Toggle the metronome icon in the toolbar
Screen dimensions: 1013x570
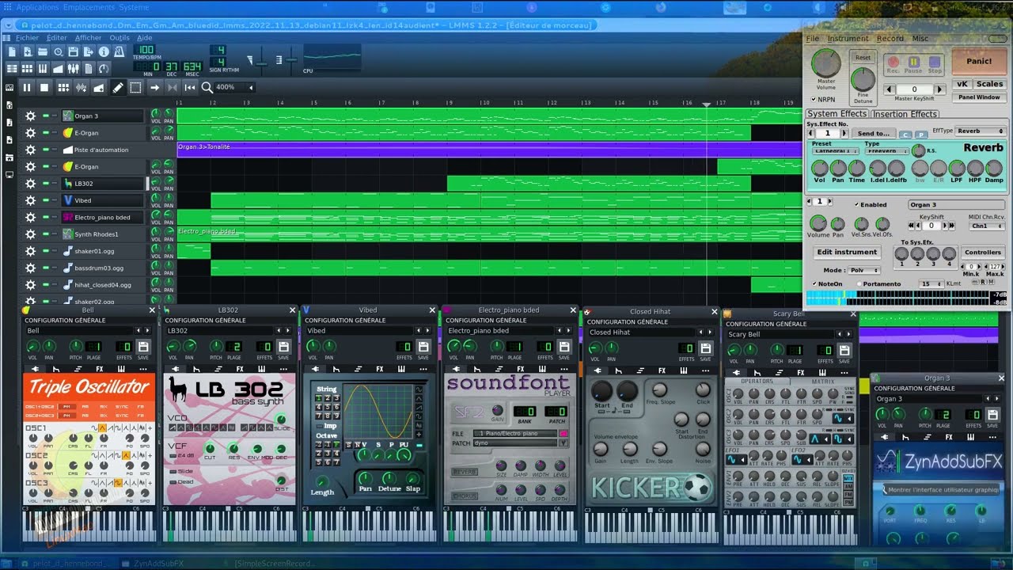click(x=119, y=51)
